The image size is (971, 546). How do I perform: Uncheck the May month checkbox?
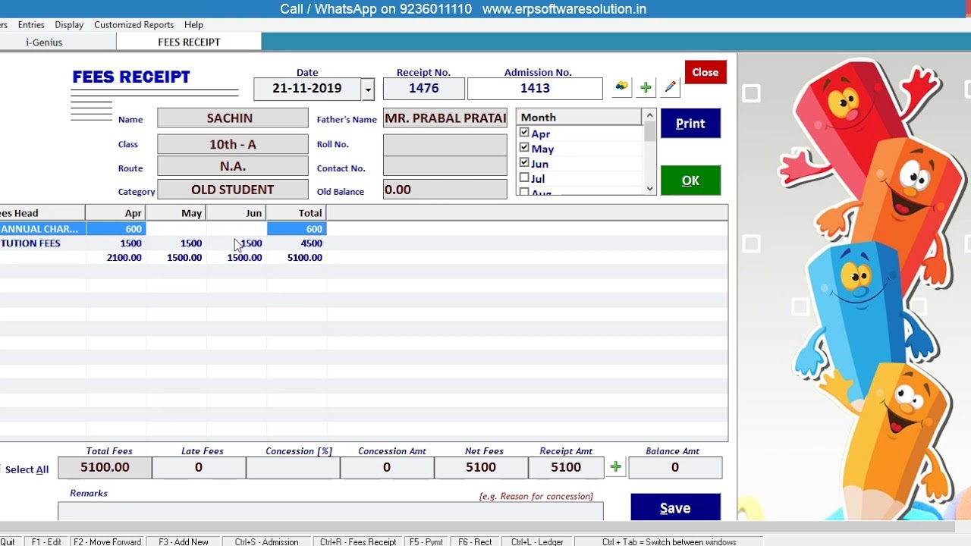coord(524,148)
